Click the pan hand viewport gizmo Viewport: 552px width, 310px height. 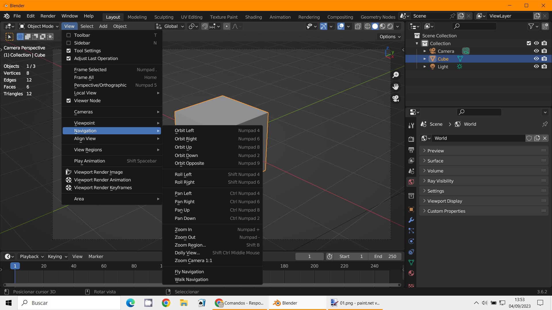pos(396,87)
